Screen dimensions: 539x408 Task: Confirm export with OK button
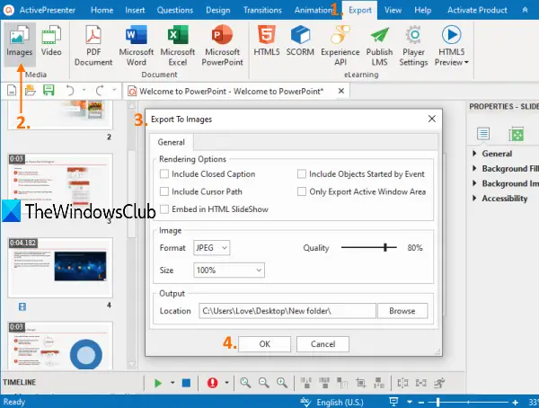pos(264,344)
